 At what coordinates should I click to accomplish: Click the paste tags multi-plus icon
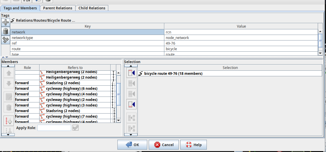coord(6,40)
